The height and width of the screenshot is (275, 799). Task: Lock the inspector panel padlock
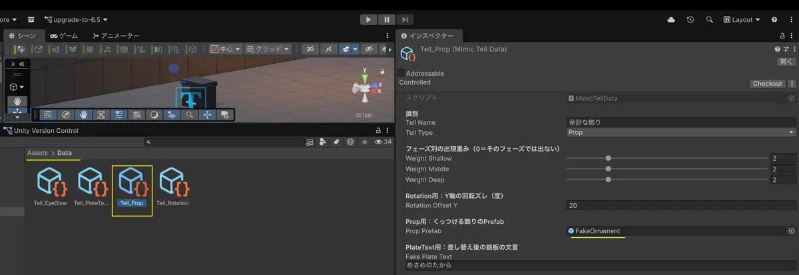click(782, 36)
